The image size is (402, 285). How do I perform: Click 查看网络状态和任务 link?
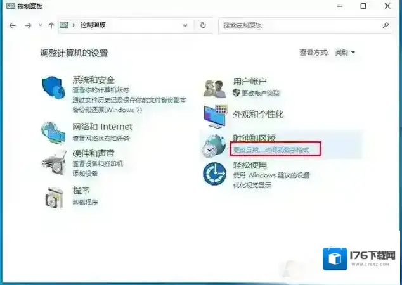click(x=101, y=138)
